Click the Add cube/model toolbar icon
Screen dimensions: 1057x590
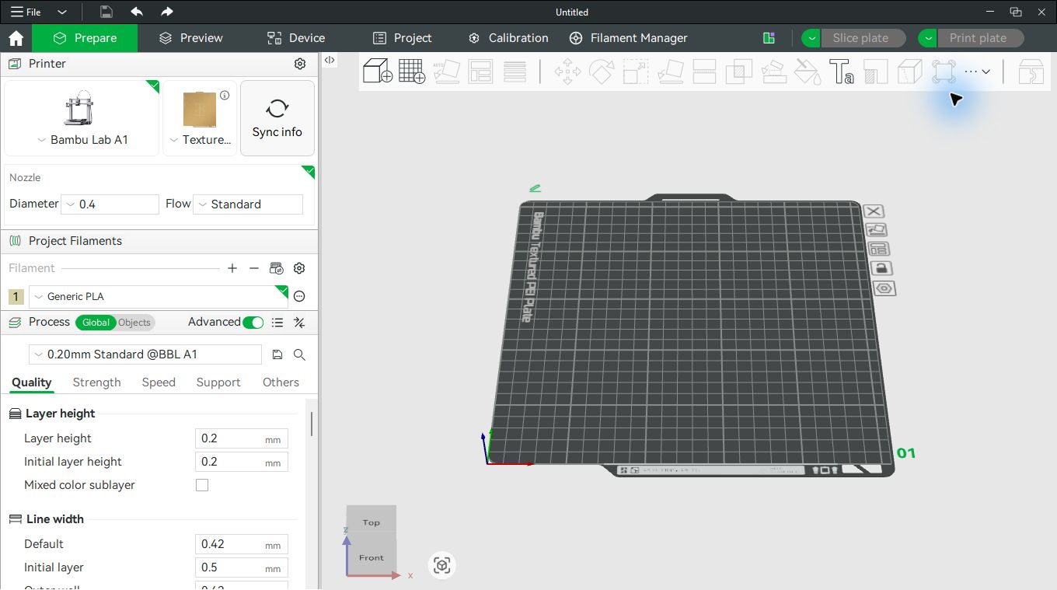[x=378, y=72]
